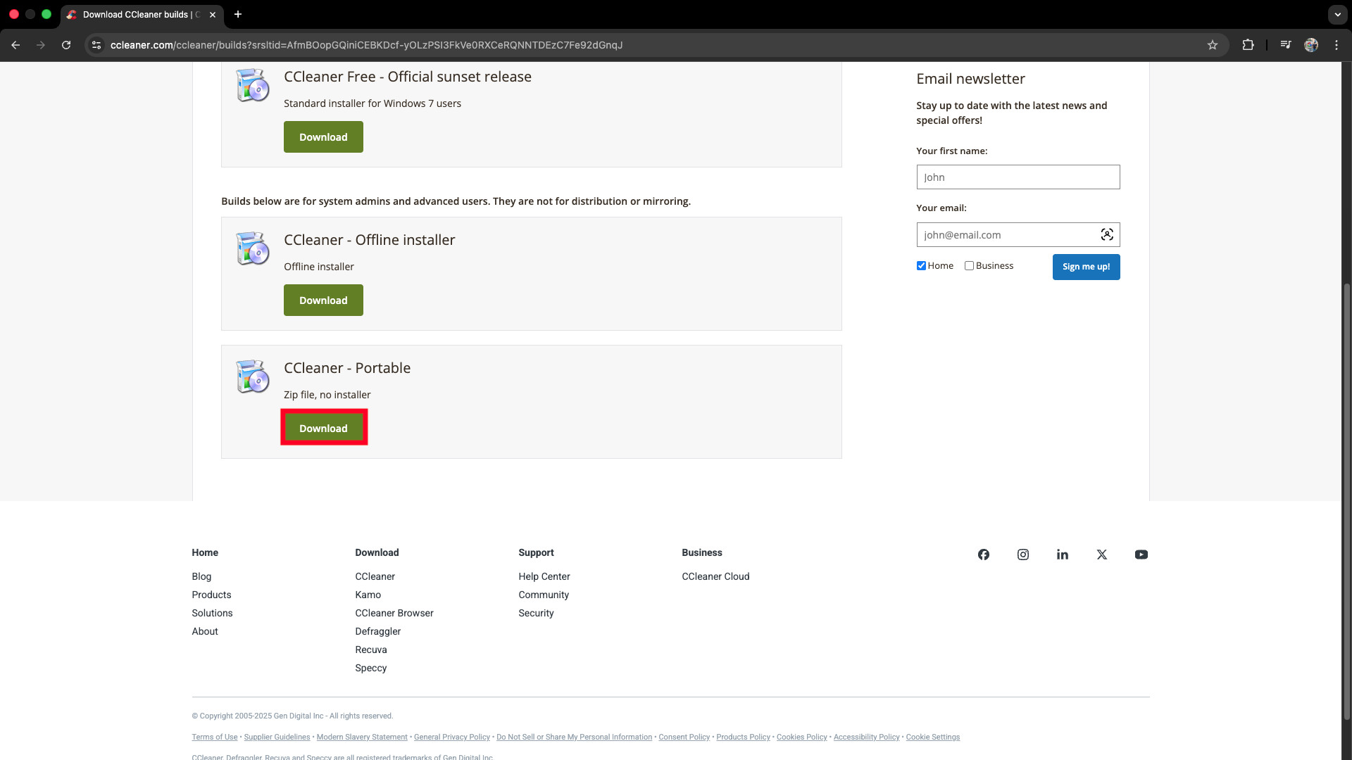Click the browser extensions puzzle icon
The height and width of the screenshot is (760, 1352).
coord(1248,44)
